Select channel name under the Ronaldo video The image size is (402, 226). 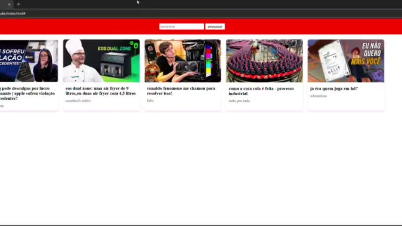click(150, 101)
